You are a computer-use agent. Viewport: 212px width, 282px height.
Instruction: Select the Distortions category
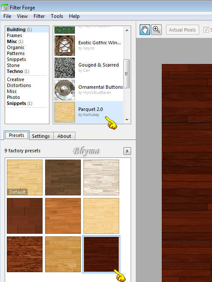click(x=19, y=85)
